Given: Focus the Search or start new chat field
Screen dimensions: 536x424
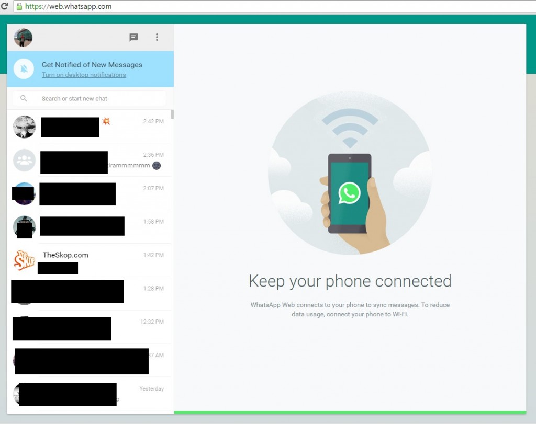Looking at the screenshot, I should click(99, 98).
